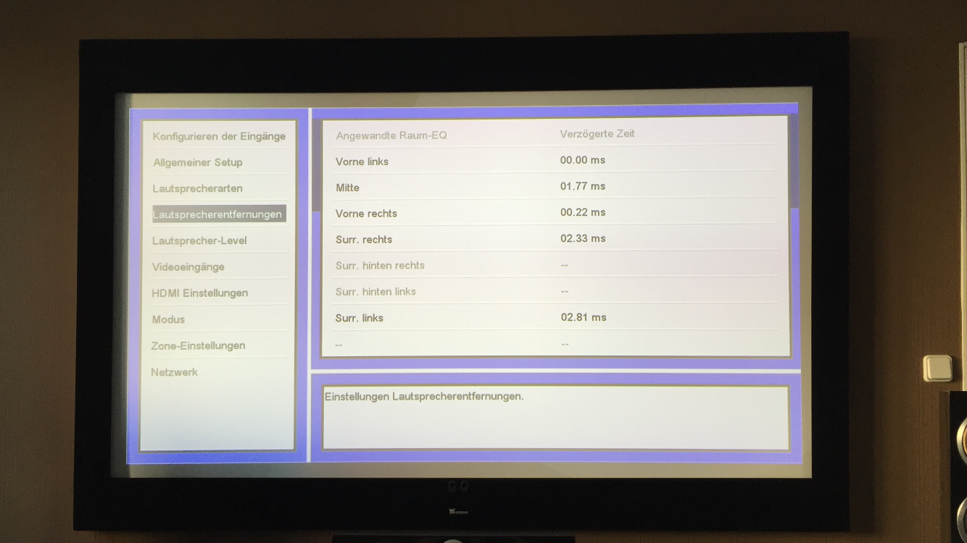Select Mitte speaker row
The image size is (967, 543).
[347, 188]
